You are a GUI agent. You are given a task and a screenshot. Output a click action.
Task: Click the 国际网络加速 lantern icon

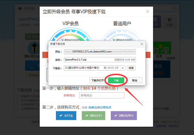(34, 48)
